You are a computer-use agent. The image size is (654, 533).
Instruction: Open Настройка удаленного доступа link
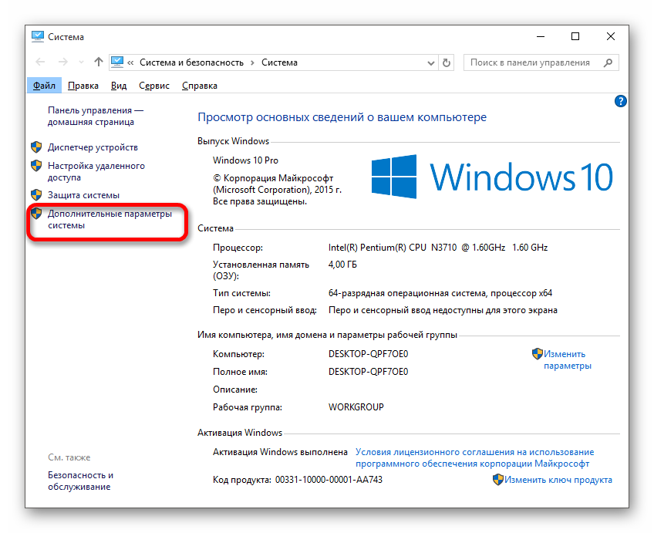click(96, 171)
